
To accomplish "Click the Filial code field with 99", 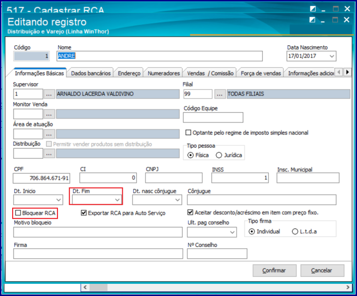I will [198, 94].
